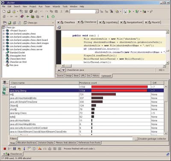The height and width of the screenshot is (161, 171).
Task: Click the purple Help book icon
Action: (22, 17)
